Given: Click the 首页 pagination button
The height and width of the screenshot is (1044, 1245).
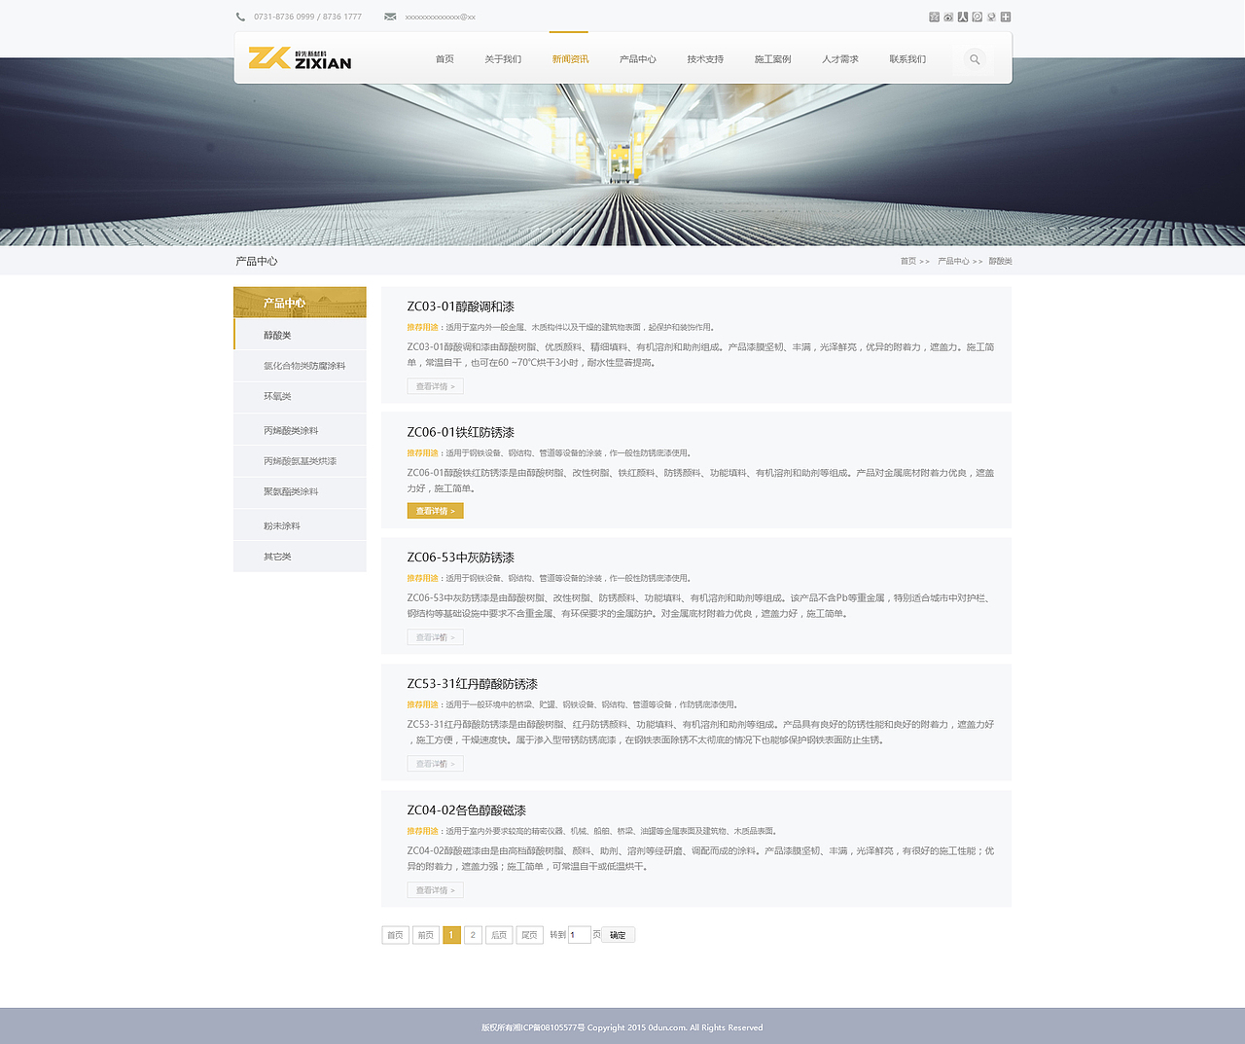Looking at the screenshot, I should [x=395, y=935].
